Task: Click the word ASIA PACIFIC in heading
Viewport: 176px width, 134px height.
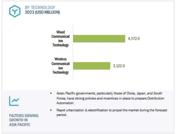Action: (20, 125)
